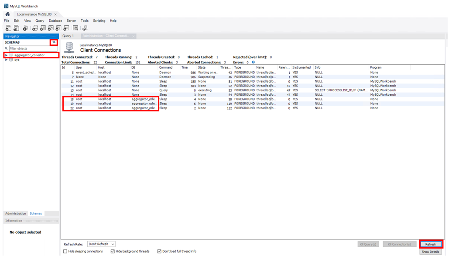Click the reconnect to DBMS icon
The height and width of the screenshot is (263, 452).
pyautogui.click(x=85, y=28)
